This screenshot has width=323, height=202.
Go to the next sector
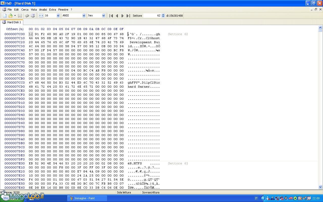pos(123,16)
